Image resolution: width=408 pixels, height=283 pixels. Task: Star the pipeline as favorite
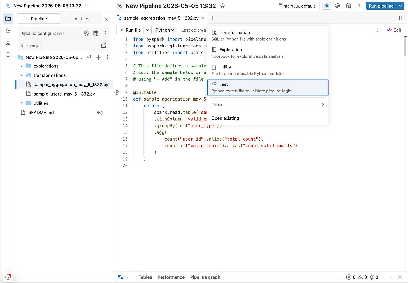[x=222, y=6]
